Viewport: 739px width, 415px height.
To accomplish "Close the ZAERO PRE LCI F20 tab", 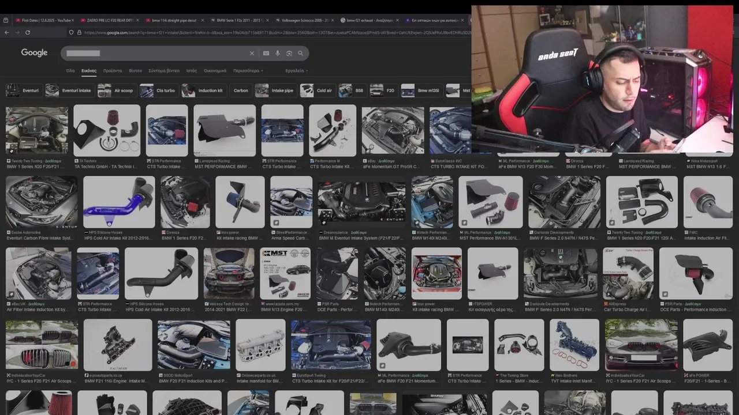I will coord(137,20).
